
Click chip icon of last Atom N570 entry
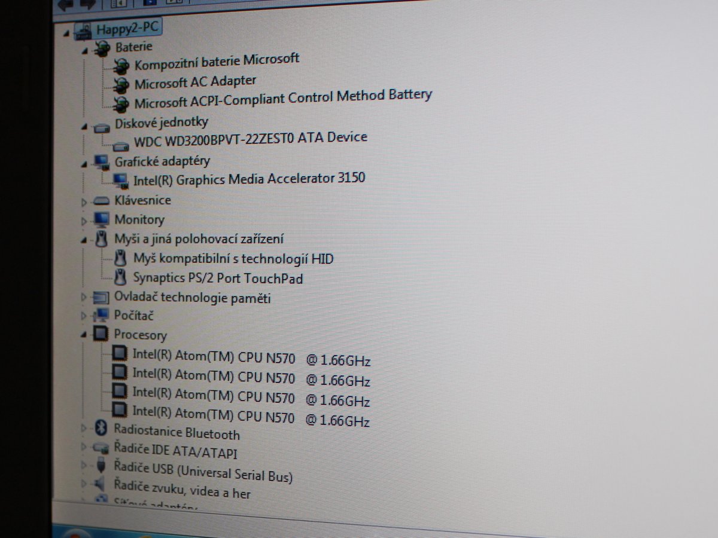tap(120, 409)
